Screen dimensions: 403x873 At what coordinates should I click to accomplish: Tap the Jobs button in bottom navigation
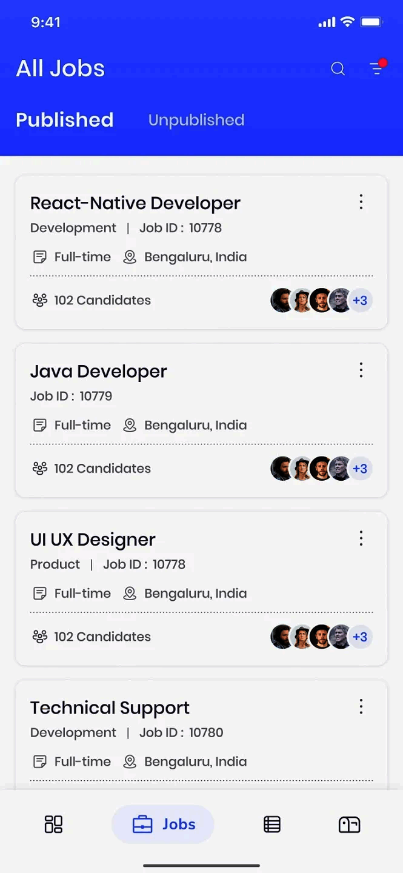coord(163,824)
